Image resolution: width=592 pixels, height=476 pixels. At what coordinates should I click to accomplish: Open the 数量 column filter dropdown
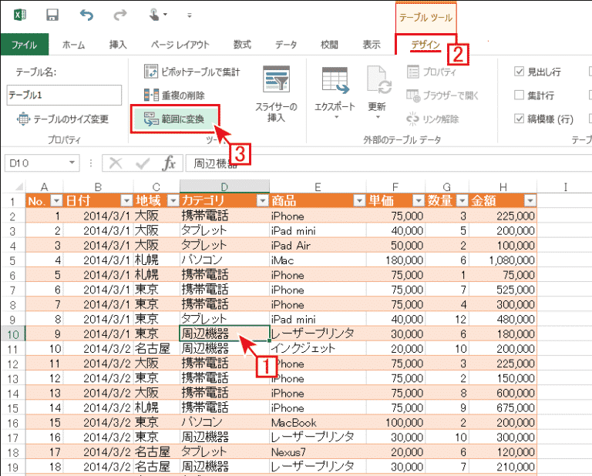coord(462,201)
